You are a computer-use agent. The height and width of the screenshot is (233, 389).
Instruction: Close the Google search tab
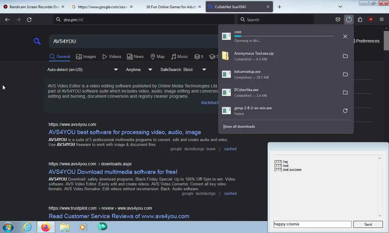tap(131, 7)
